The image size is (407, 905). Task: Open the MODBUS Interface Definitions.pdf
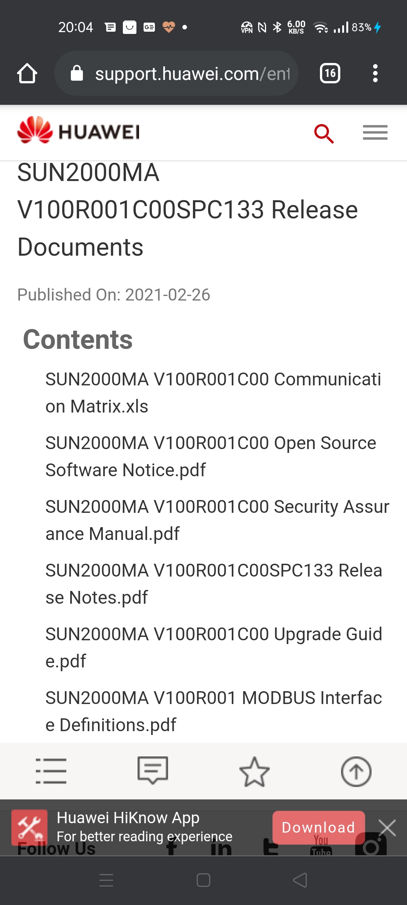[x=214, y=711]
